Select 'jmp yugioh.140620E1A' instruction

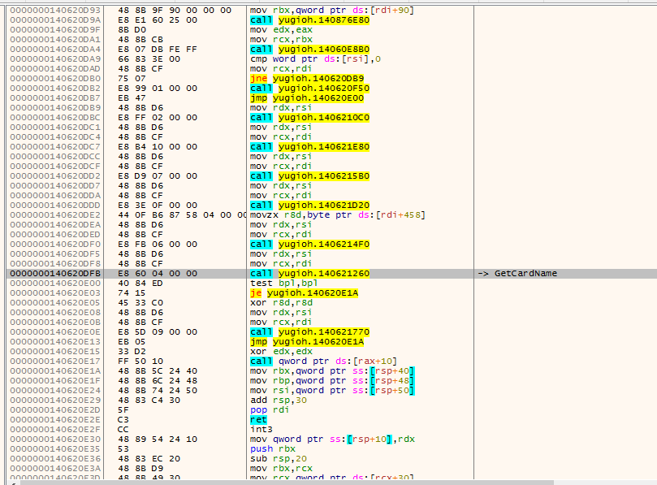pos(307,342)
